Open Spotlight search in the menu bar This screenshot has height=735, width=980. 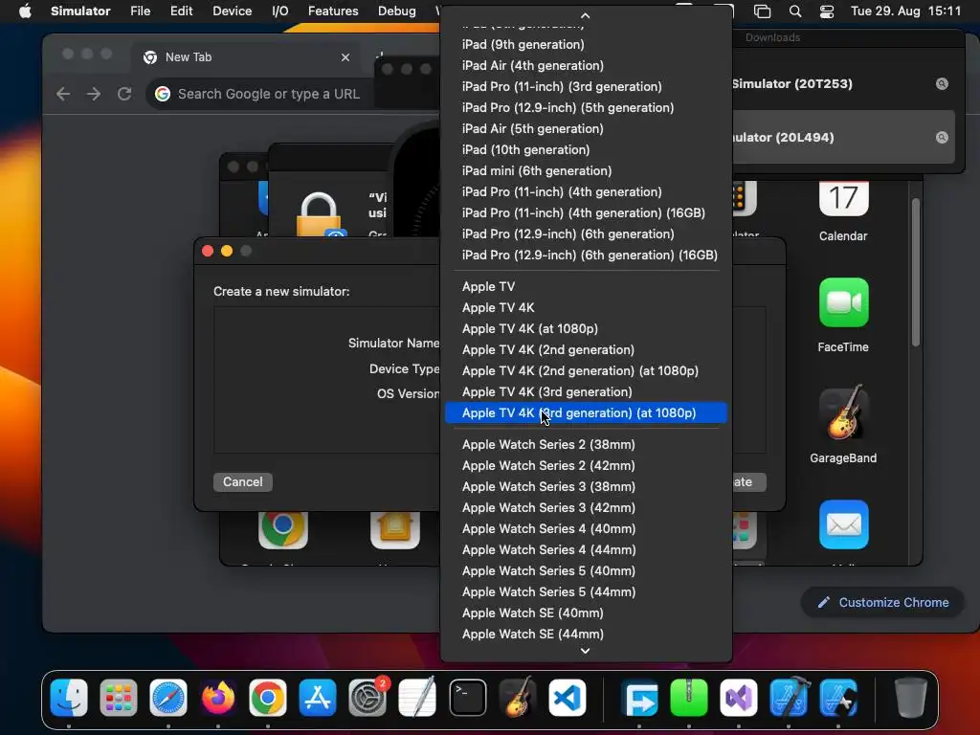795,11
